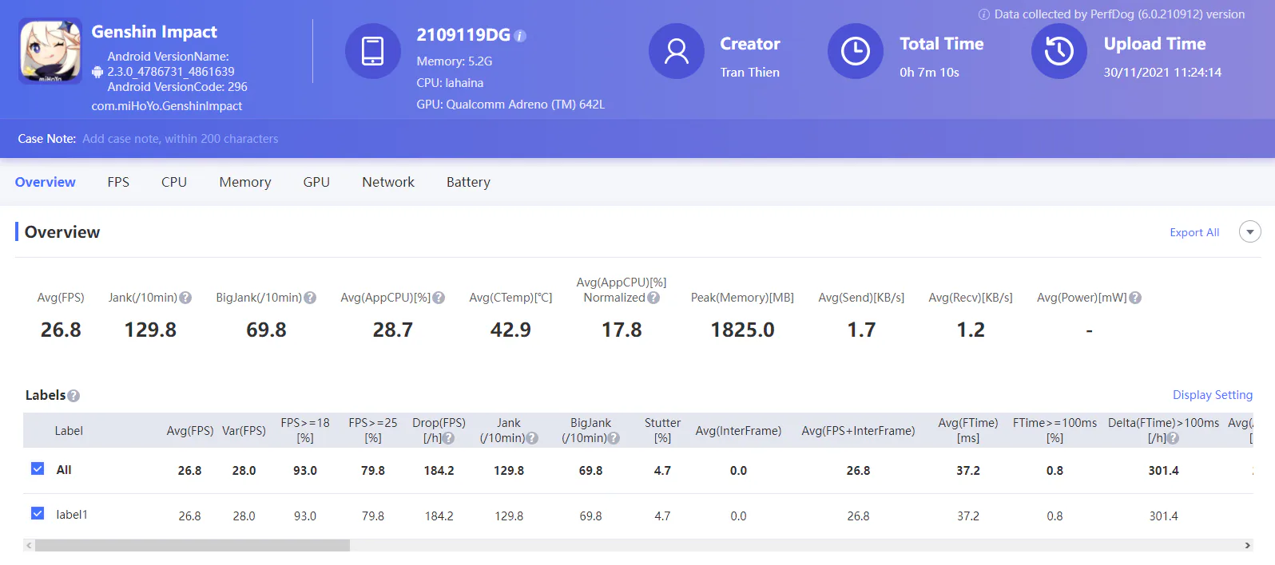Image resolution: width=1275 pixels, height=565 pixels.
Task: Click the Var(FPS) column header
Action: point(244,431)
